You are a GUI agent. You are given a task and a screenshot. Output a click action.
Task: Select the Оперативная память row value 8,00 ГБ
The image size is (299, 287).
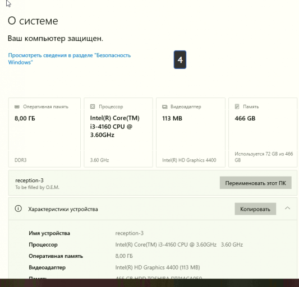pos(124,256)
